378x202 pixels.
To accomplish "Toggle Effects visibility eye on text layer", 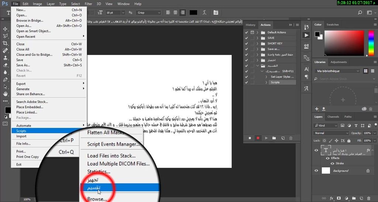I will [328, 158].
